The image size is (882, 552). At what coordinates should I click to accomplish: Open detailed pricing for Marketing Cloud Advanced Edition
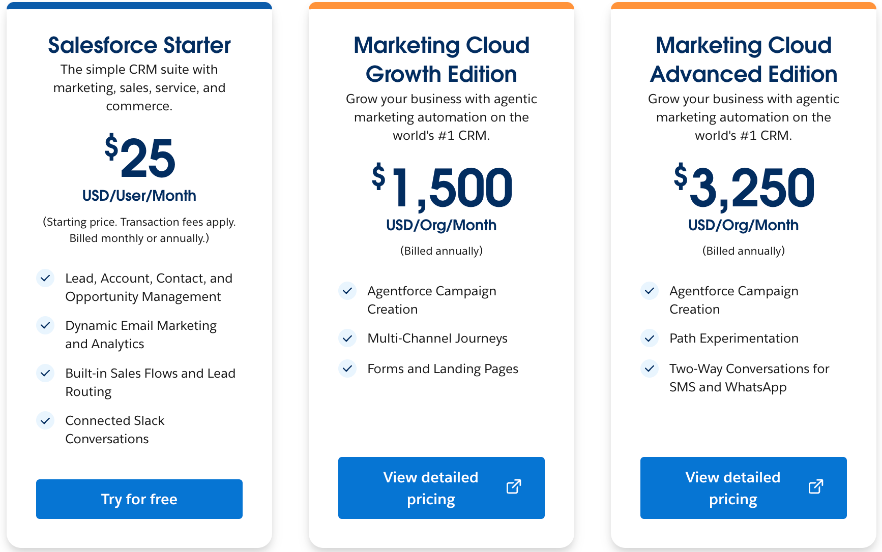pyautogui.click(x=743, y=488)
